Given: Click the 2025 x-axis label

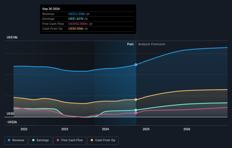Looking at the screenshot, I should pyautogui.click(x=146, y=129).
